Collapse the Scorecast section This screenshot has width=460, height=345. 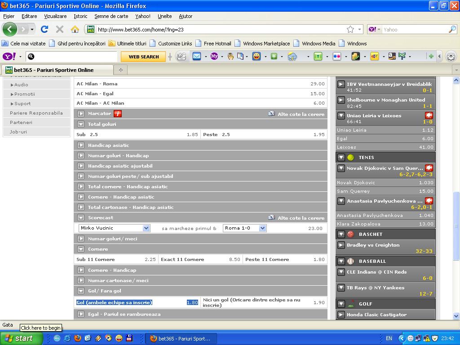coord(81,217)
